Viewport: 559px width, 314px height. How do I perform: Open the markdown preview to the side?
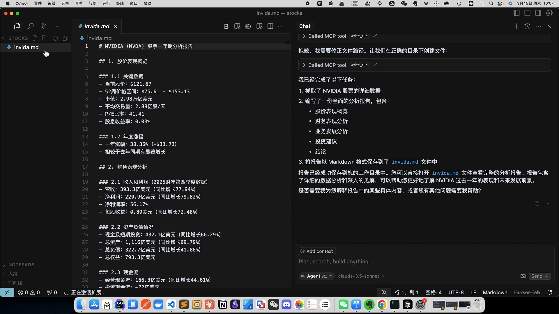[x=237, y=26]
